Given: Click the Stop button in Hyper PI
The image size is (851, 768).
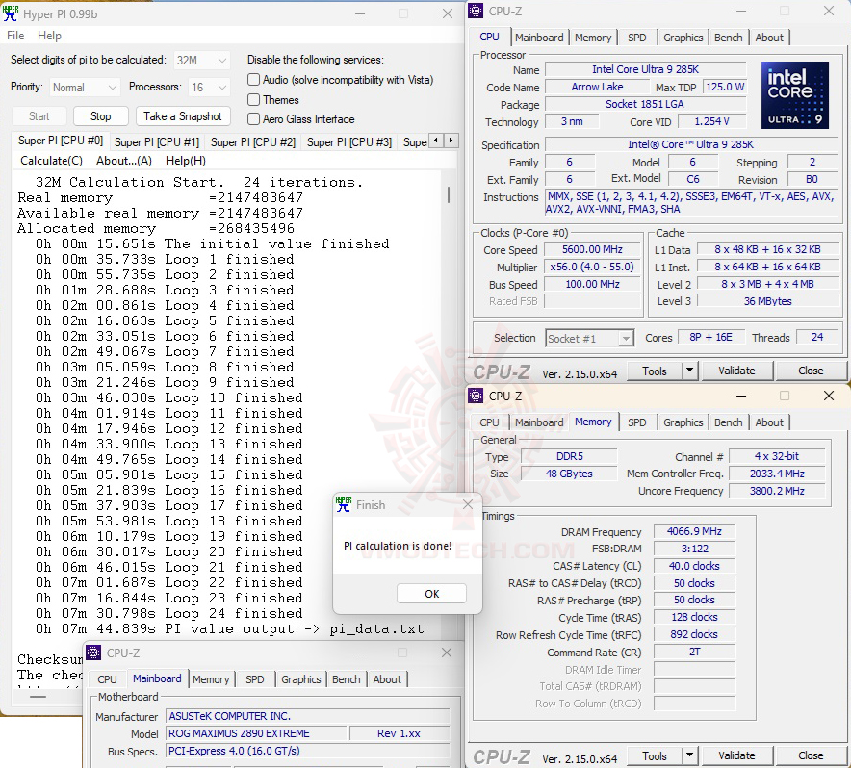Looking at the screenshot, I should [100, 116].
